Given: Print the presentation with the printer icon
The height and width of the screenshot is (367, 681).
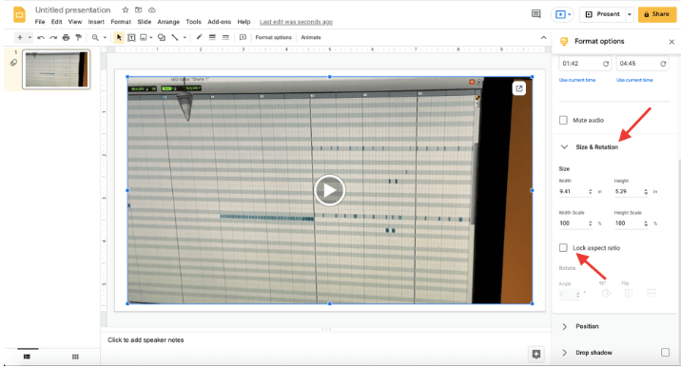Looking at the screenshot, I should pyautogui.click(x=66, y=37).
